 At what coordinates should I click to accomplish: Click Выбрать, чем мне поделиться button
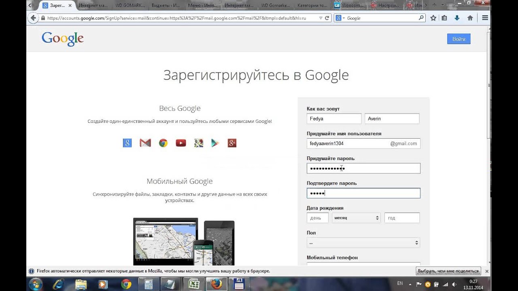click(x=448, y=271)
